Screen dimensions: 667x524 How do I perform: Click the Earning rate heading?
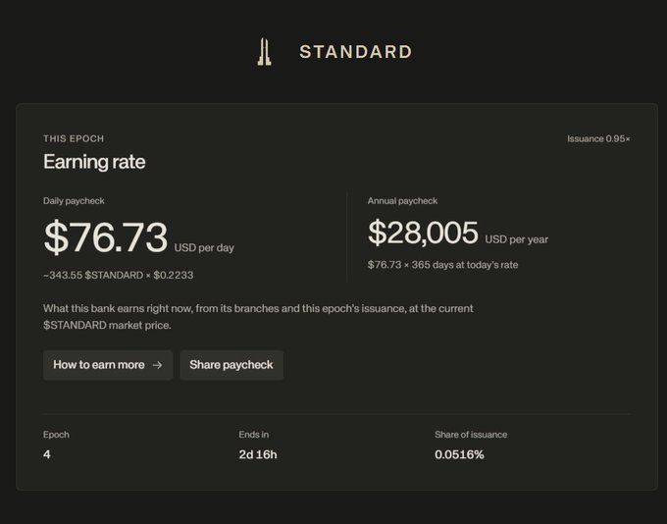tap(94, 162)
